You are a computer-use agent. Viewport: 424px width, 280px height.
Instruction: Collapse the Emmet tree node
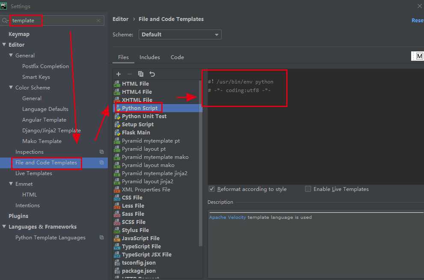click(x=11, y=184)
